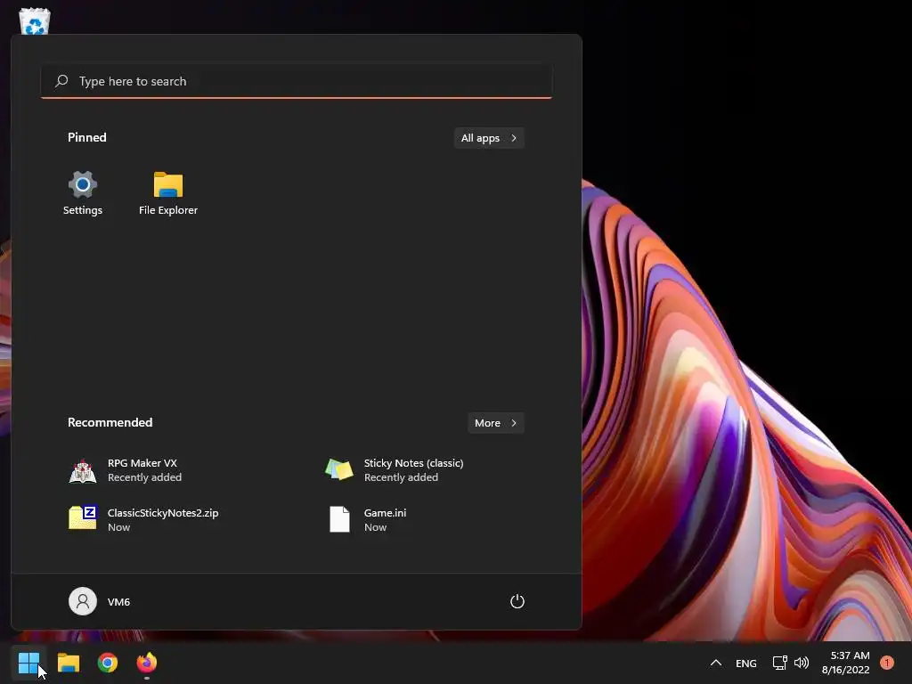Image resolution: width=912 pixels, height=684 pixels.
Task: Open the notification badge in taskbar
Action: pyautogui.click(x=887, y=663)
